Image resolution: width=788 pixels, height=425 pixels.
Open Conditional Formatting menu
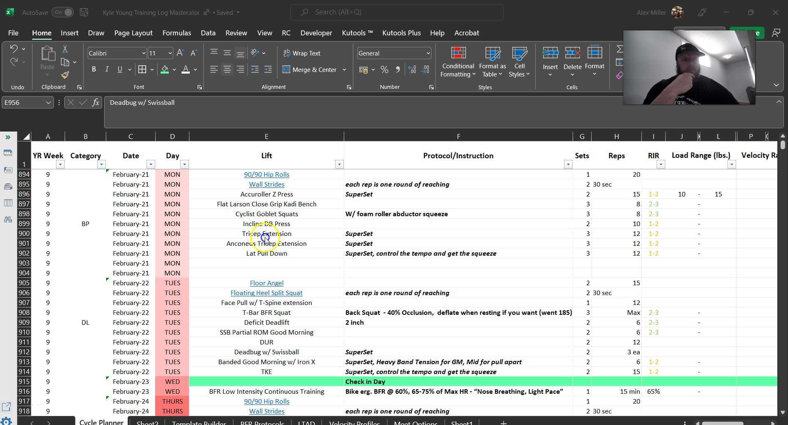(457, 62)
